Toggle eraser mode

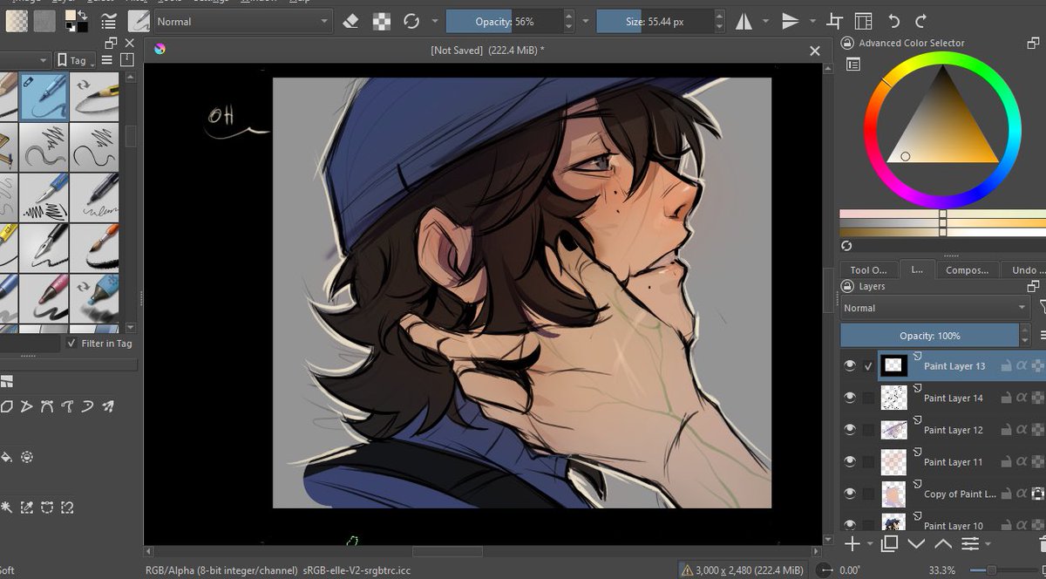tap(350, 21)
